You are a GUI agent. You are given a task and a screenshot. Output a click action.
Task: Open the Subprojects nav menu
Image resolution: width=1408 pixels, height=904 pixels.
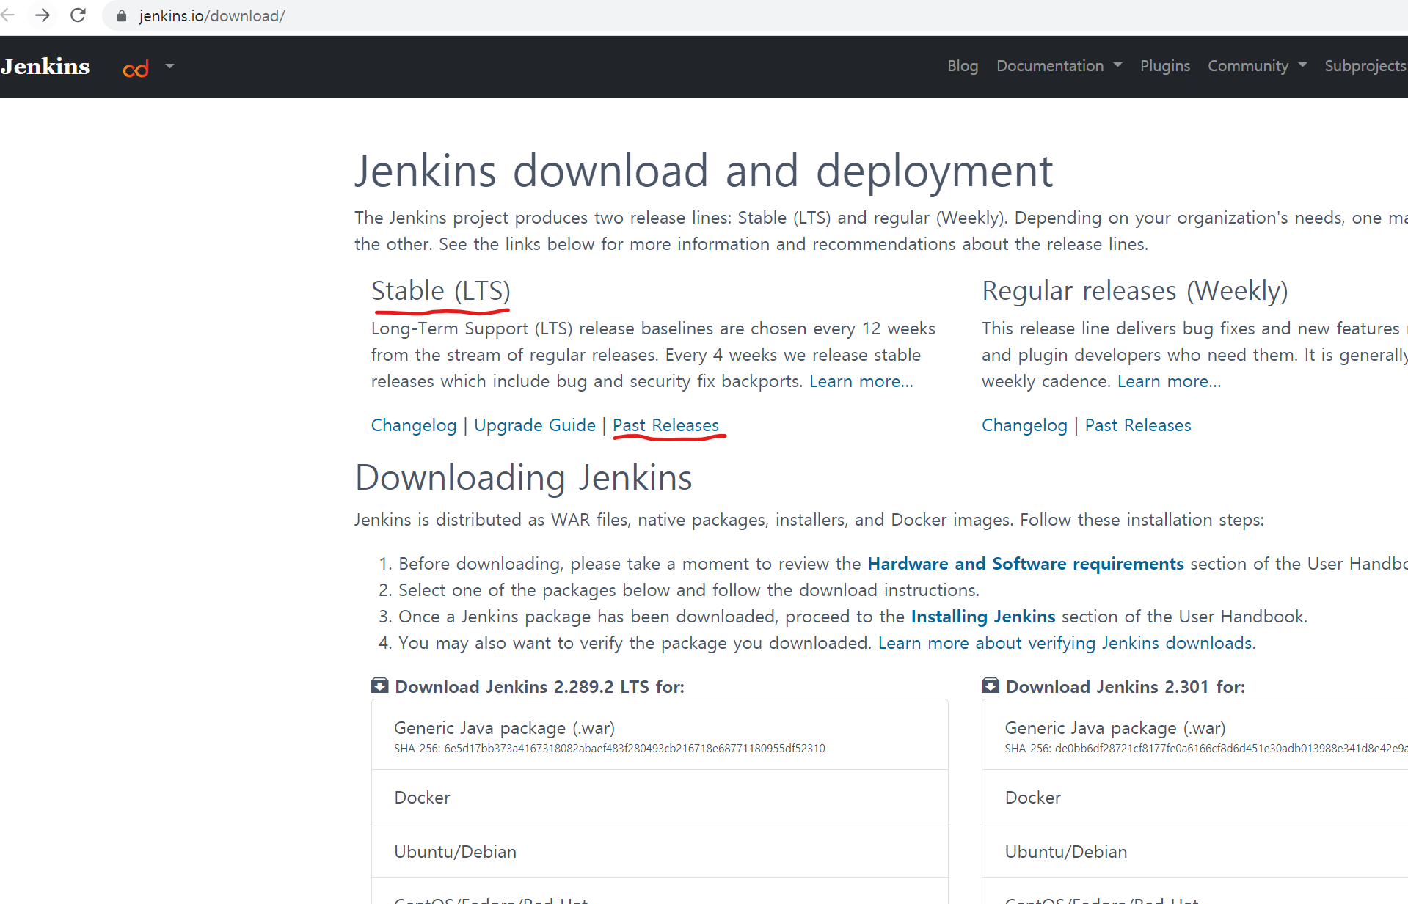(x=1365, y=66)
